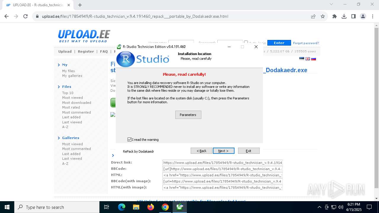The width and height of the screenshot is (379, 213).
Task: Open the FAQ menu item
Action: (x=104, y=51)
